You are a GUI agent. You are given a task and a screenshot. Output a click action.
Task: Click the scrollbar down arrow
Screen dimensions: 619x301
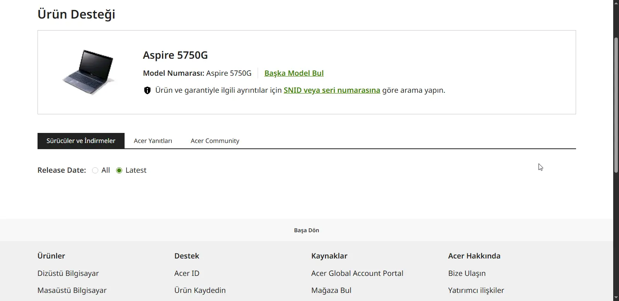616,298
